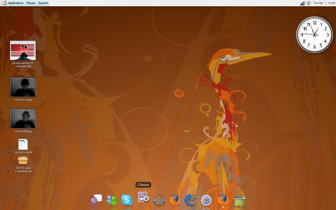Click the white-blue spiral flower dock icon
This screenshot has height=210, width=336.
(x=206, y=200)
